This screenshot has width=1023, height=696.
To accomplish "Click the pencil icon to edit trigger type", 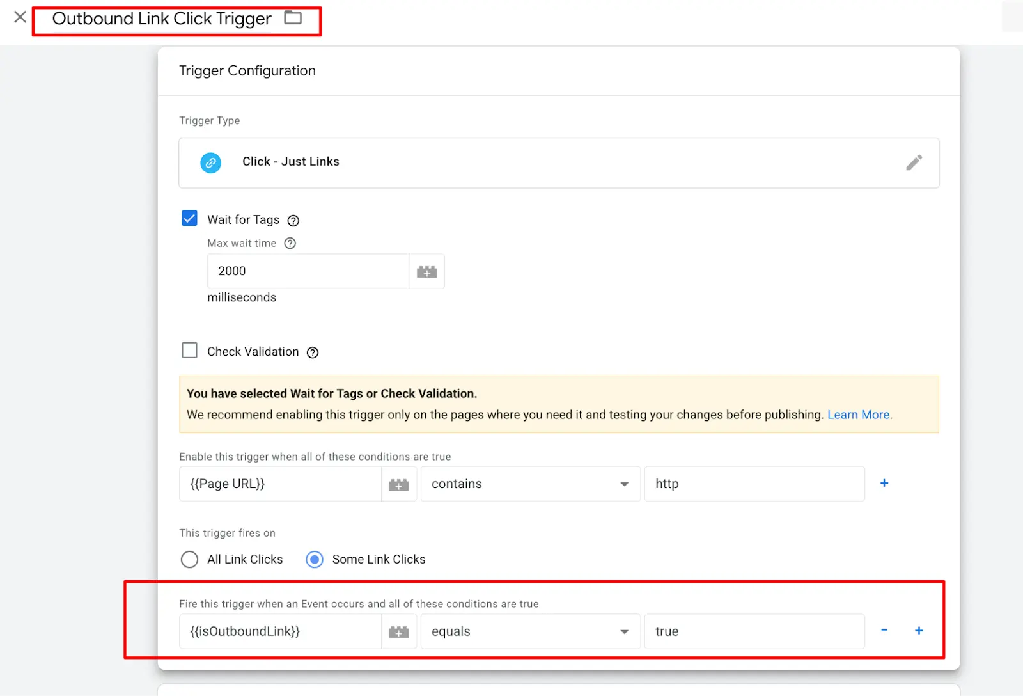I will tap(914, 162).
